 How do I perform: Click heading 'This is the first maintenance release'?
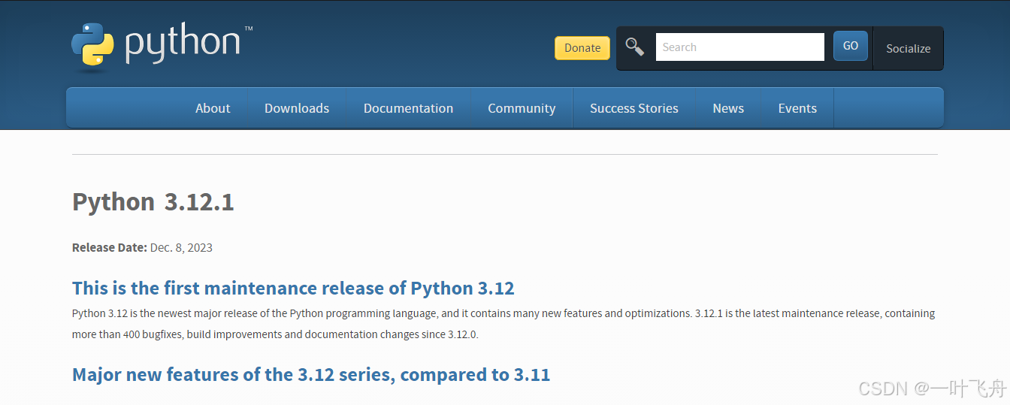click(293, 289)
